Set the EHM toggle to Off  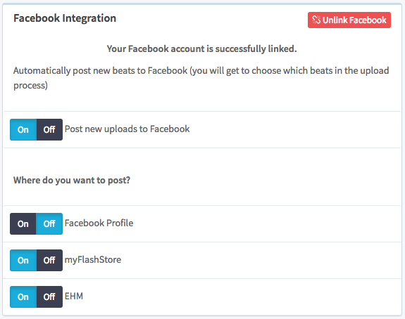tap(49, 297)
